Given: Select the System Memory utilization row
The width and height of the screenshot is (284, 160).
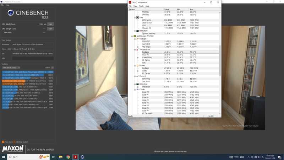Looking at the screenshot, I should 180,33.
